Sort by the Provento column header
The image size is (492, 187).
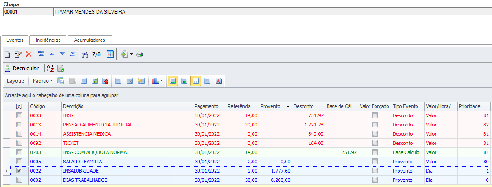[275, 107]
